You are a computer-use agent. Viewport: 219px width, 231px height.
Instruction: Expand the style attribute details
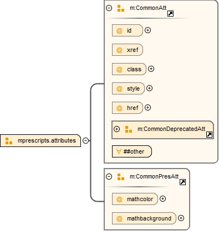(x=150, y=88)
